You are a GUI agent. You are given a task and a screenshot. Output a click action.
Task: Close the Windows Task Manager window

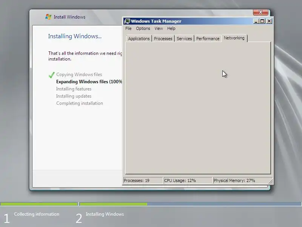[x=269, y=21]
